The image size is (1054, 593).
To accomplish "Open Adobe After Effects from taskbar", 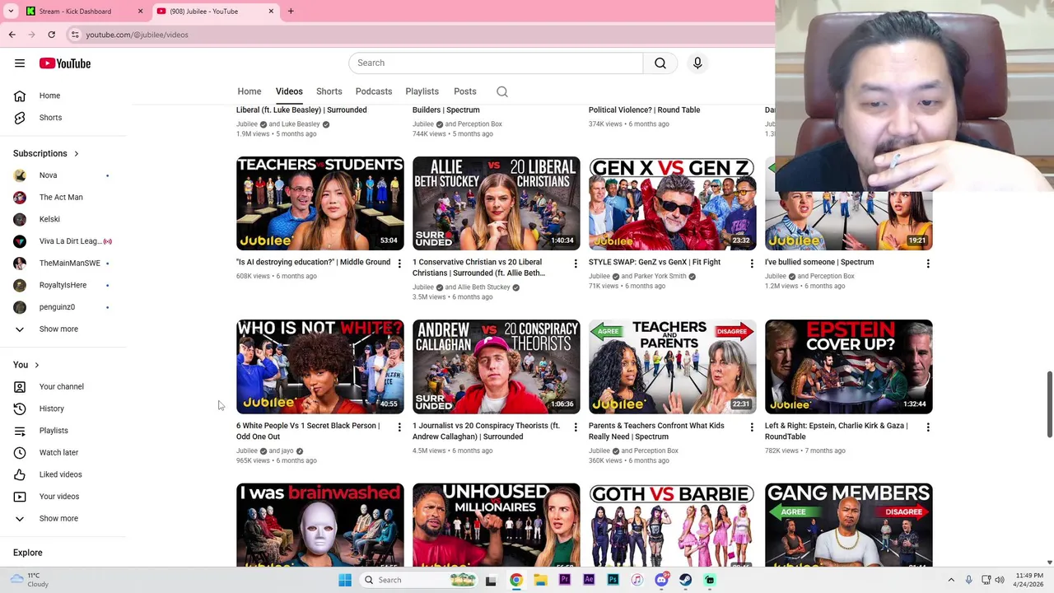I will [589, 580].
